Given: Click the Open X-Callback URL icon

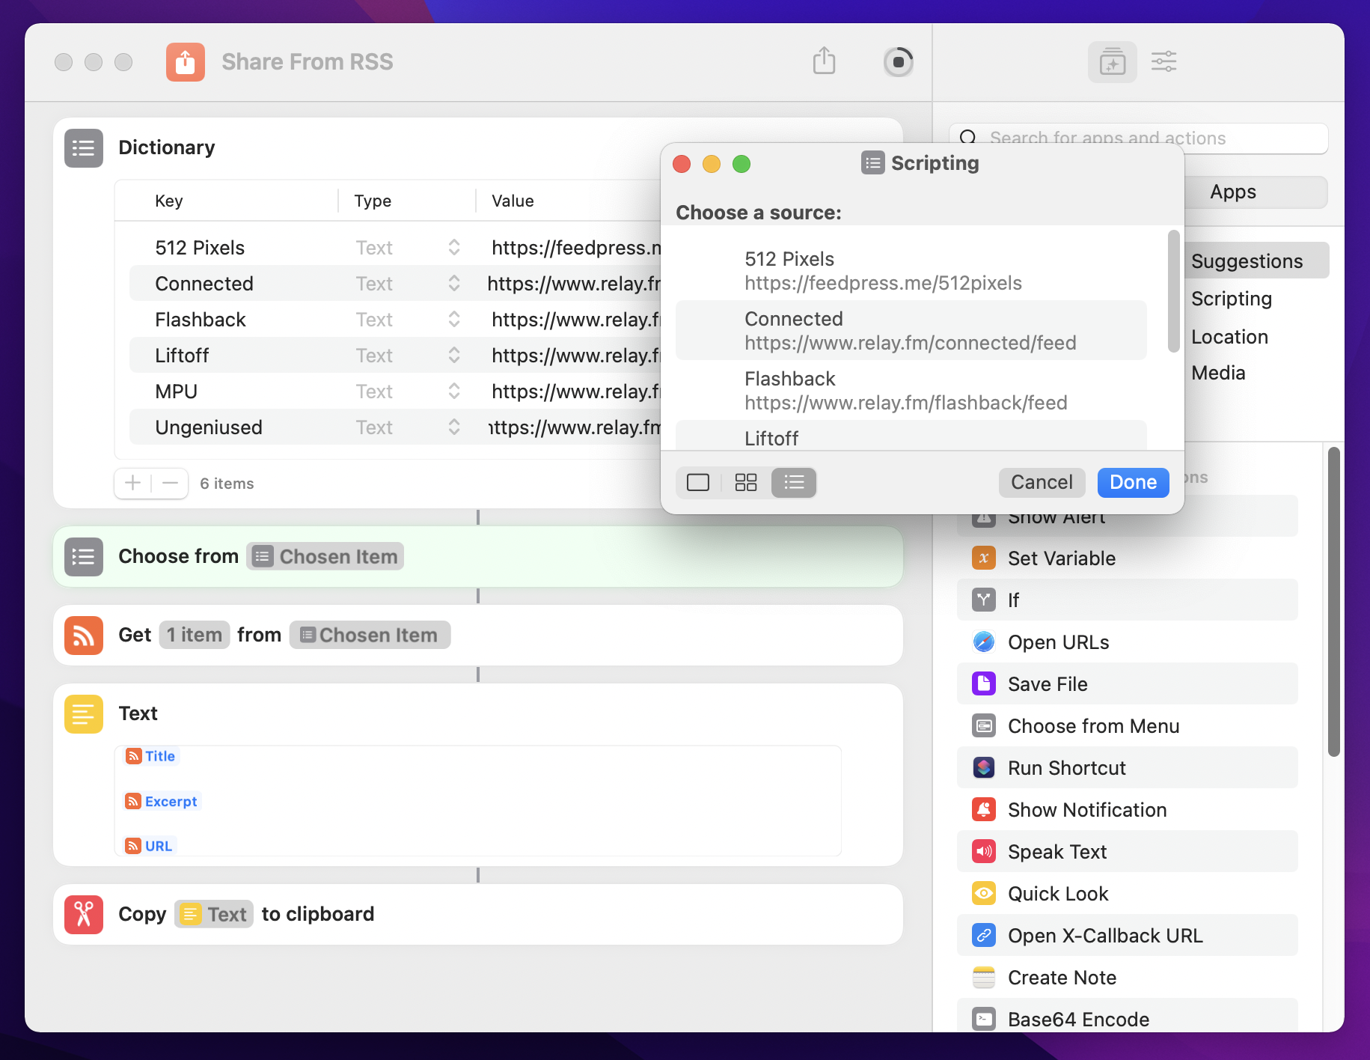Looking at the screenshot, I should tap(984, 936).
